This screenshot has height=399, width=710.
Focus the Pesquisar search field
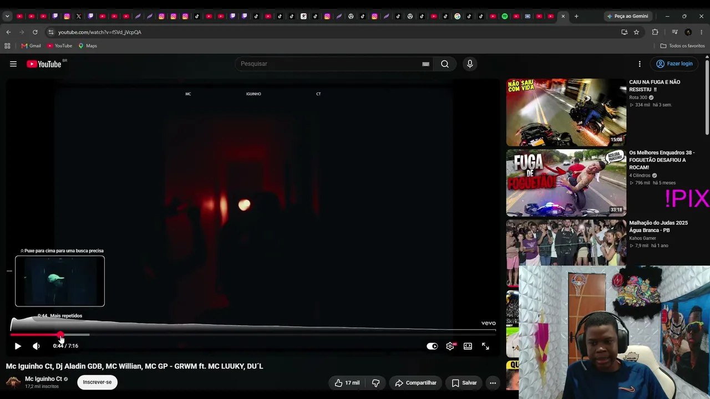pos(333,64)
